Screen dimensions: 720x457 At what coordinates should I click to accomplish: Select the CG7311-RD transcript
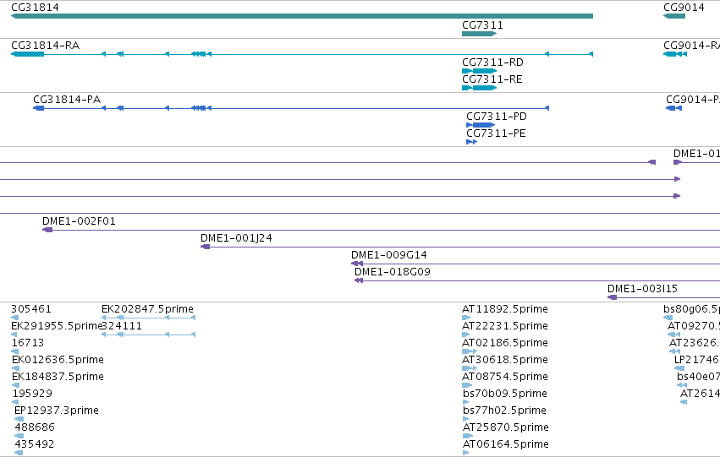click(480, 71)
